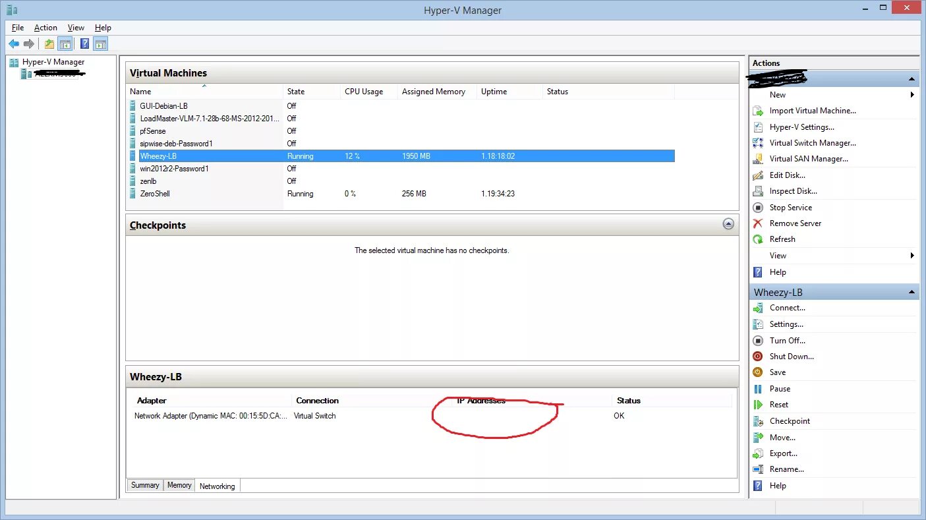Collapse the Wheezy-LB actions group
This screenshot has width=926, height=520.
pos(912,292)
